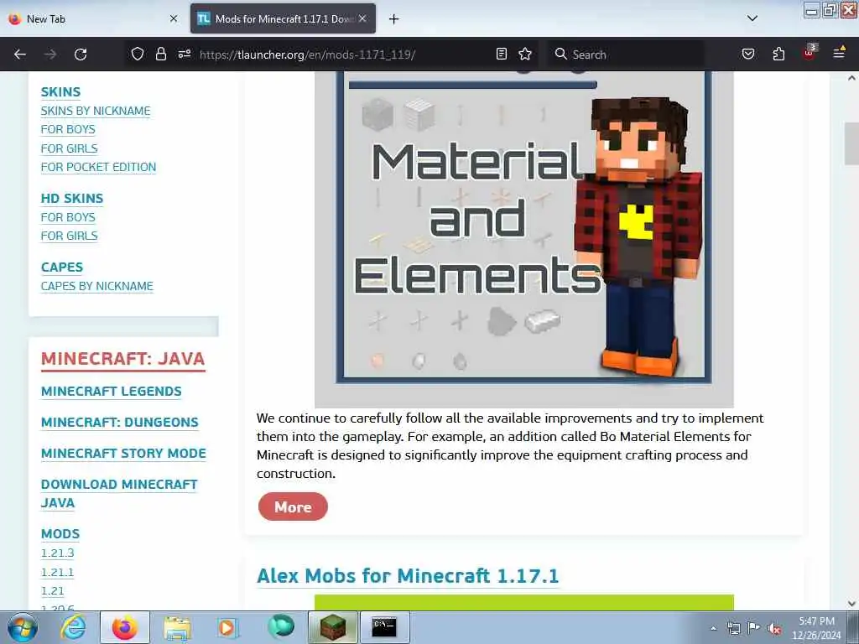Open the Action Center flag icon

coord(754,628)
